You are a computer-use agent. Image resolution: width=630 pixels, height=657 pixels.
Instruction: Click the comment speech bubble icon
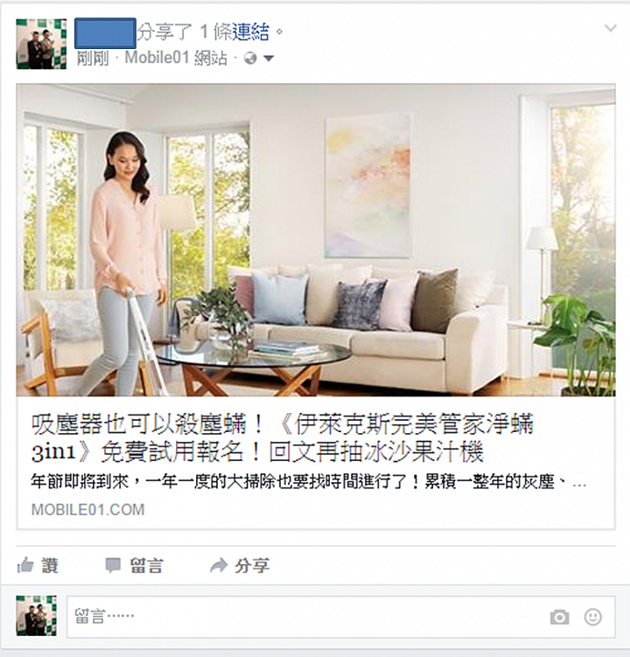pos(113,566)
